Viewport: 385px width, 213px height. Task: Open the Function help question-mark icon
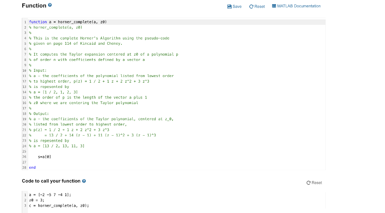50,5
